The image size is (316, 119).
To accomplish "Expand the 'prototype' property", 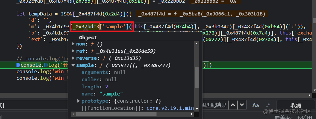I will (x=79, y=101).
